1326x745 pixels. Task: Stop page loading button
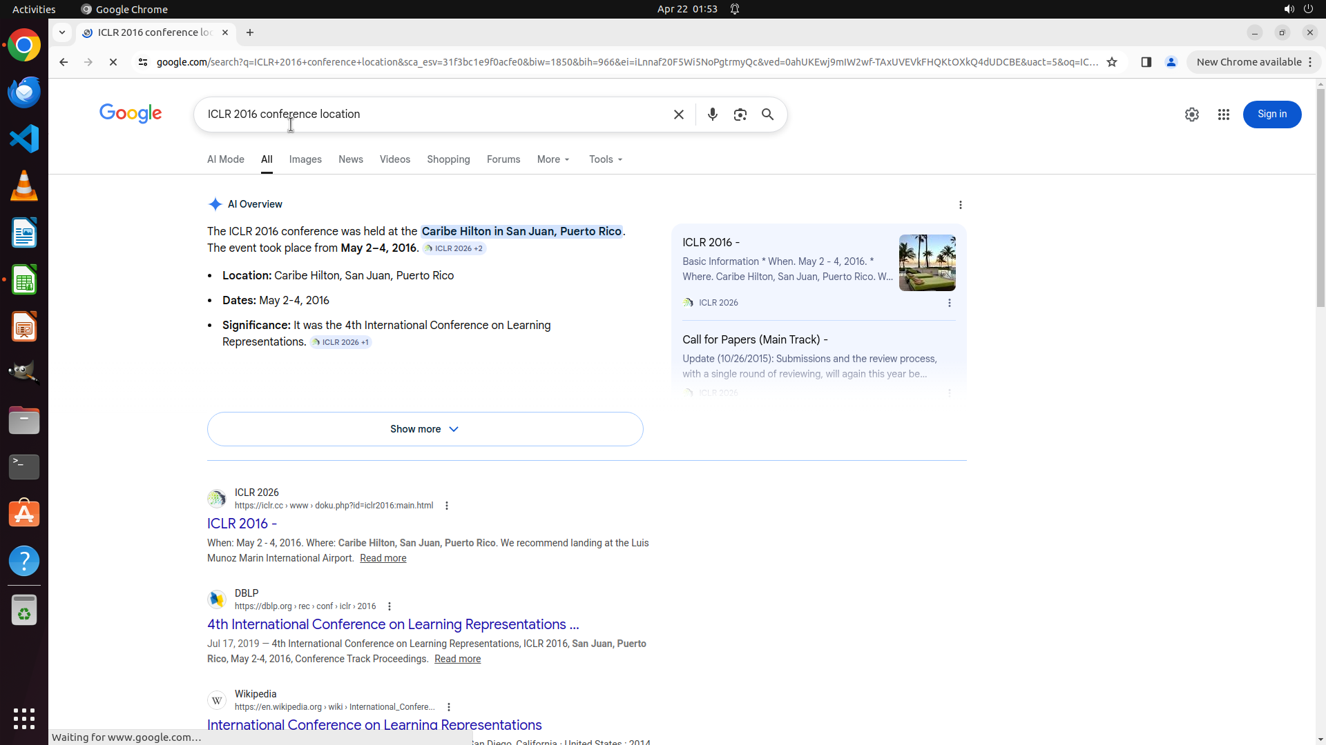(x=113, y=62)
